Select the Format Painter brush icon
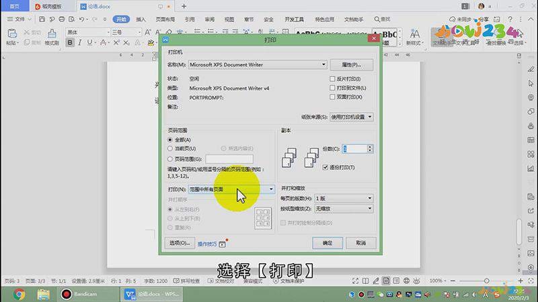Viewport: 538px width, 302px height. (52, 34)
